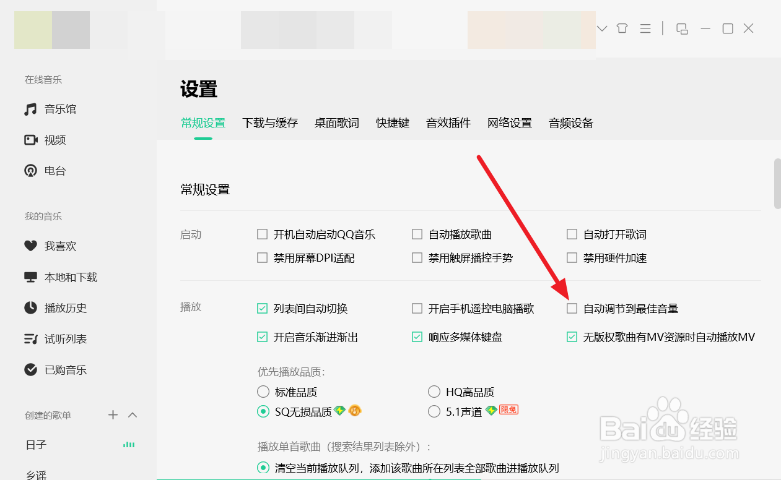Click the skin shirt icon in title bar

tap(622, 28)
